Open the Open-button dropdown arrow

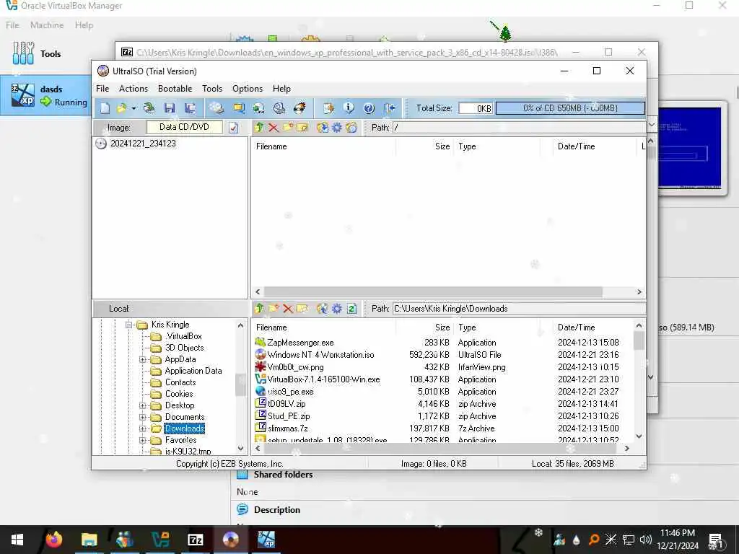(x=134, y=109)
